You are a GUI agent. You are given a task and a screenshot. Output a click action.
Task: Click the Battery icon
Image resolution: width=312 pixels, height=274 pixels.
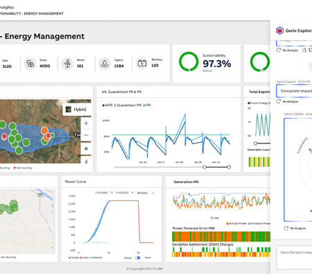tap(142, 63)
